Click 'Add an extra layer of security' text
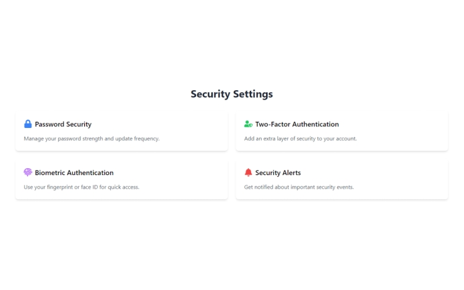 (x=300, y=139)
